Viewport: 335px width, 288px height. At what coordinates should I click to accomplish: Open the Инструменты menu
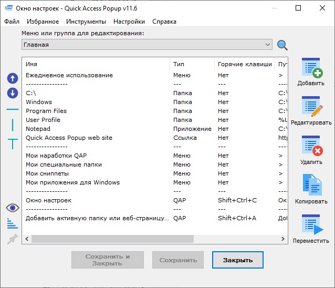pyautogui.click(x=86, y=22)
